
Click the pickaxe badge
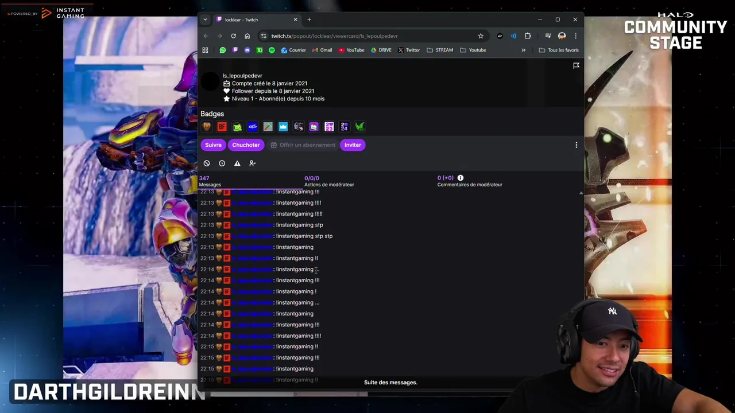point(268,127)
